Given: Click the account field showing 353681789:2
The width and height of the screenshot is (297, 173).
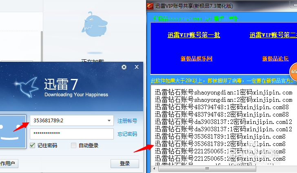Looking at the screenshot, I should (x=72, y=120).
